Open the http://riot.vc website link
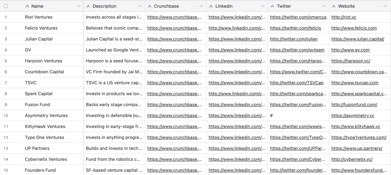 [344, 17]
